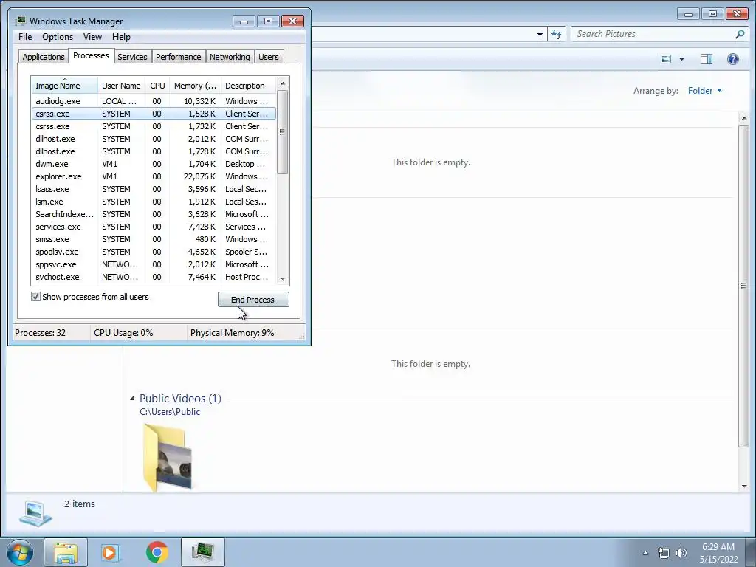Select the explorer.exe process
The image size is (756, 567).
154,176
